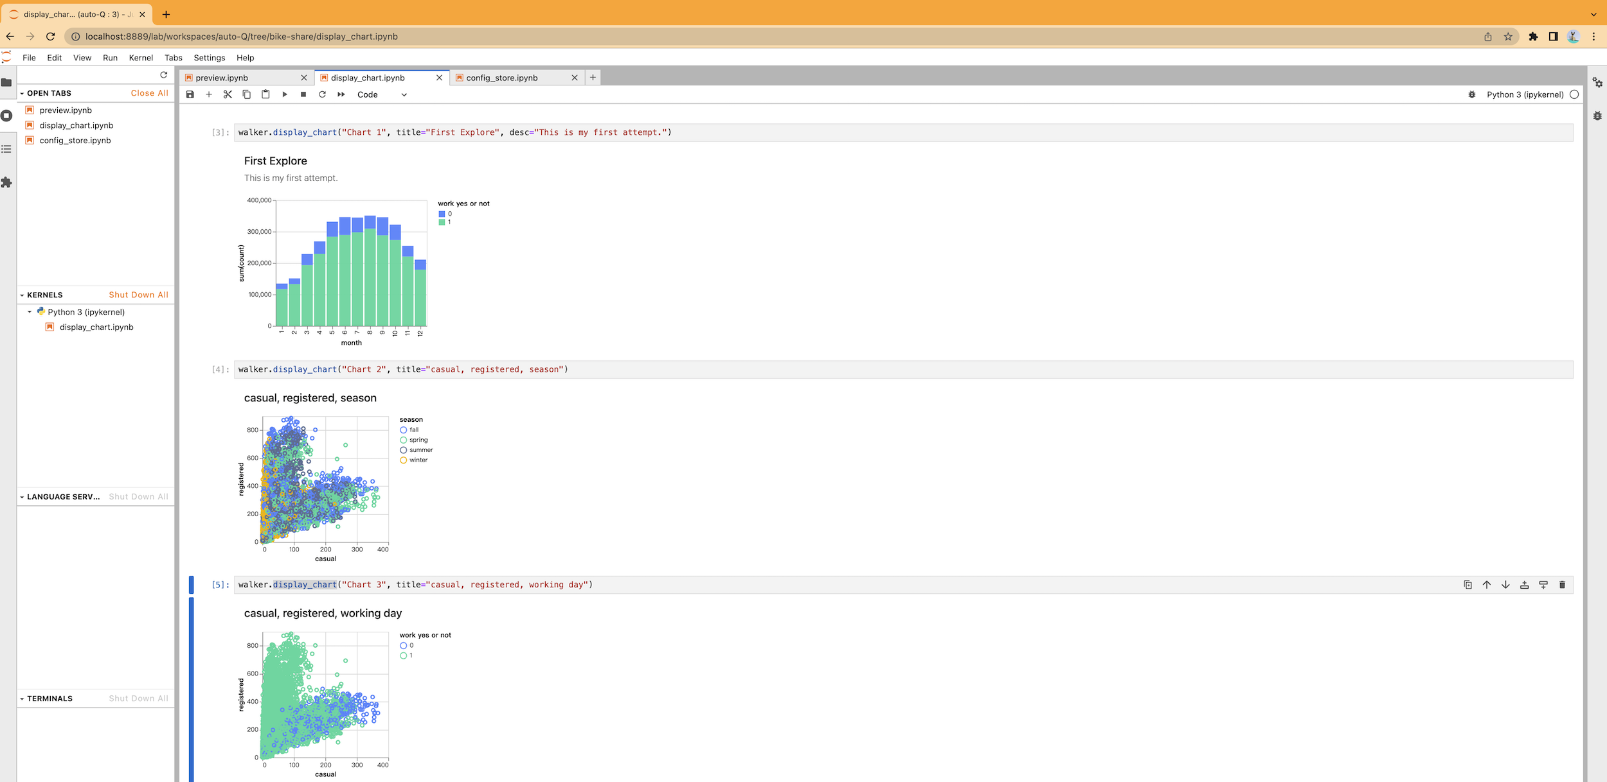Restart kernel and run all cells
1607x782 pixels.
341,94
